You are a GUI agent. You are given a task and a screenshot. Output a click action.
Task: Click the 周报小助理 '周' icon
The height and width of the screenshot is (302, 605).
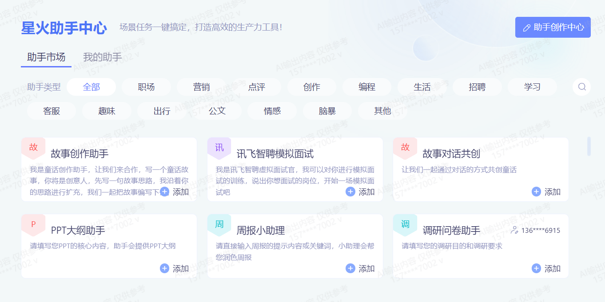pos(219,225)
